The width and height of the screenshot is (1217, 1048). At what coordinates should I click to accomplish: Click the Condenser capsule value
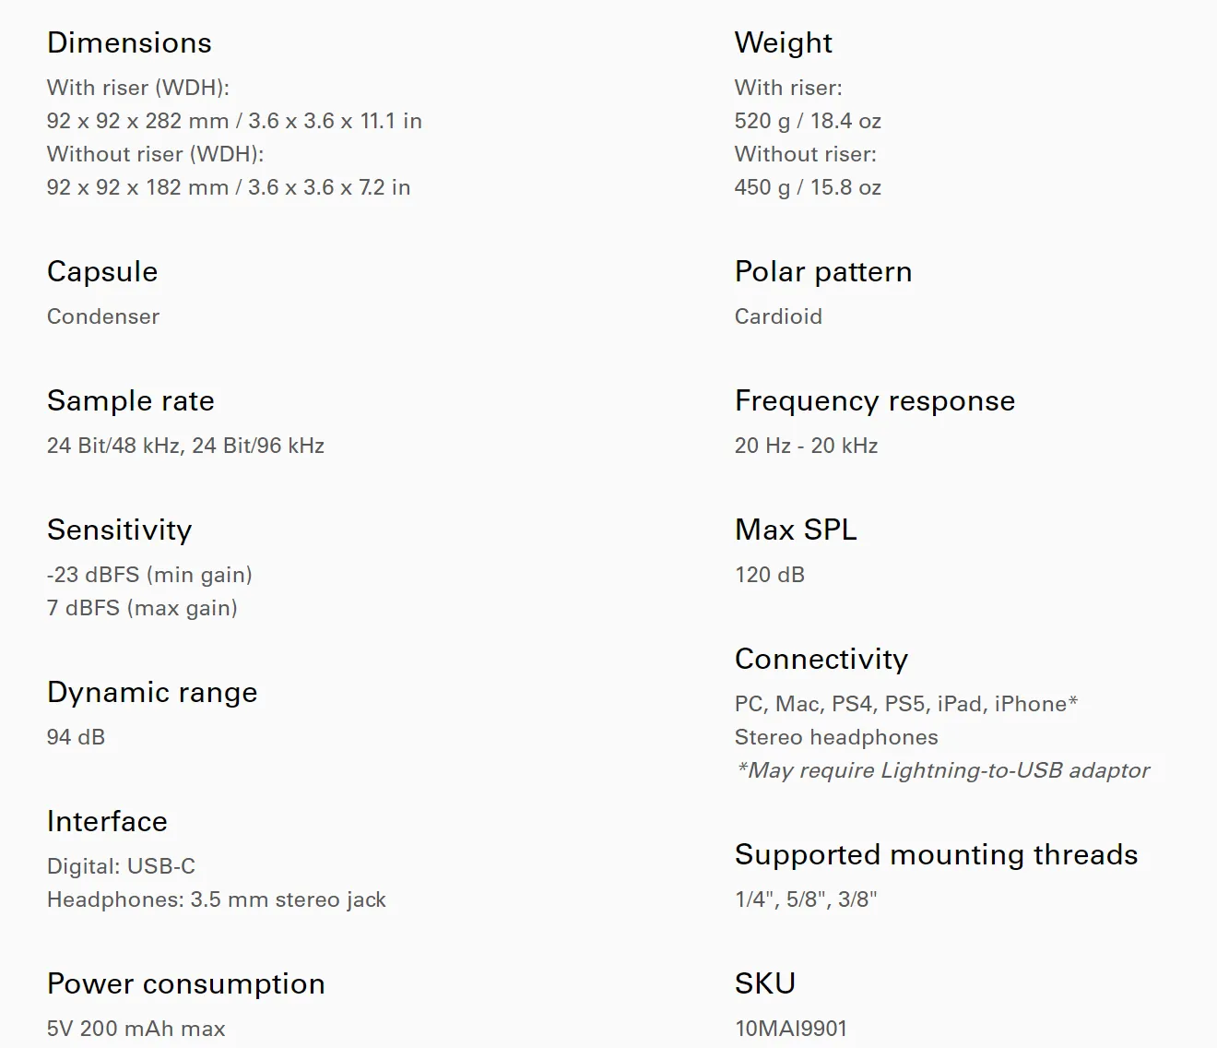[x=103, y=316]
